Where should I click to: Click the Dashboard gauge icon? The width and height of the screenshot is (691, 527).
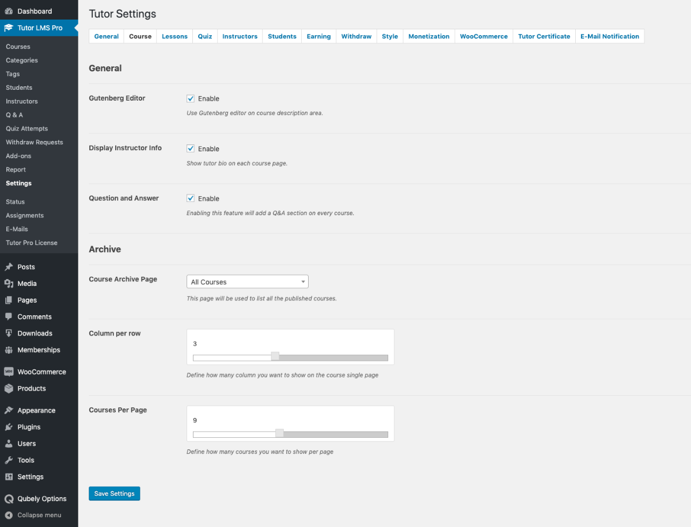9,11
